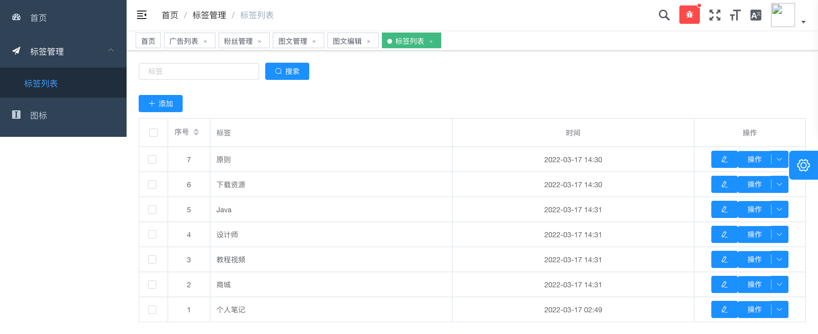Check the select-all checkbox in table header
The height and width of the screenshot is (334, 818).
[153, 132]
